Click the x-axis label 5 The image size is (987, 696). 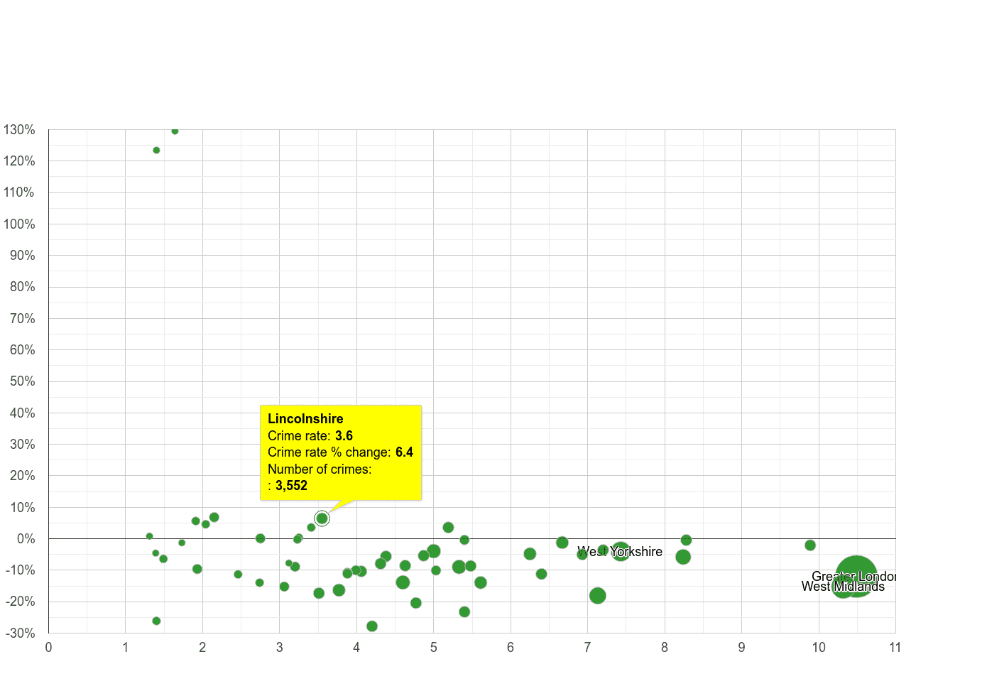tap(433, 648)
